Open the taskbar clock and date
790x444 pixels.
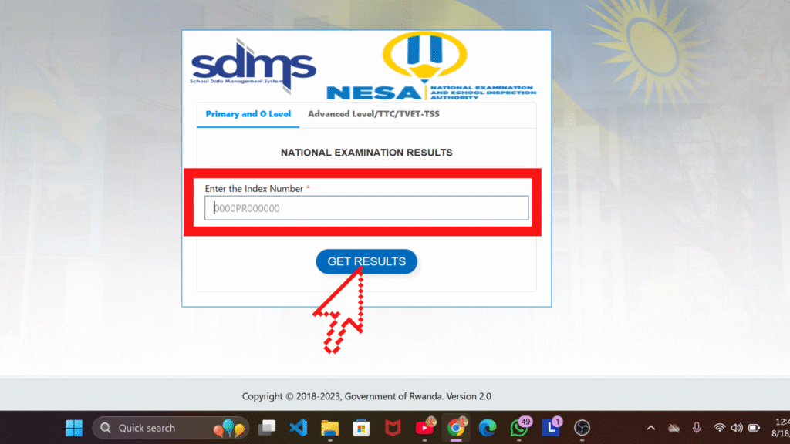[781, 427]
